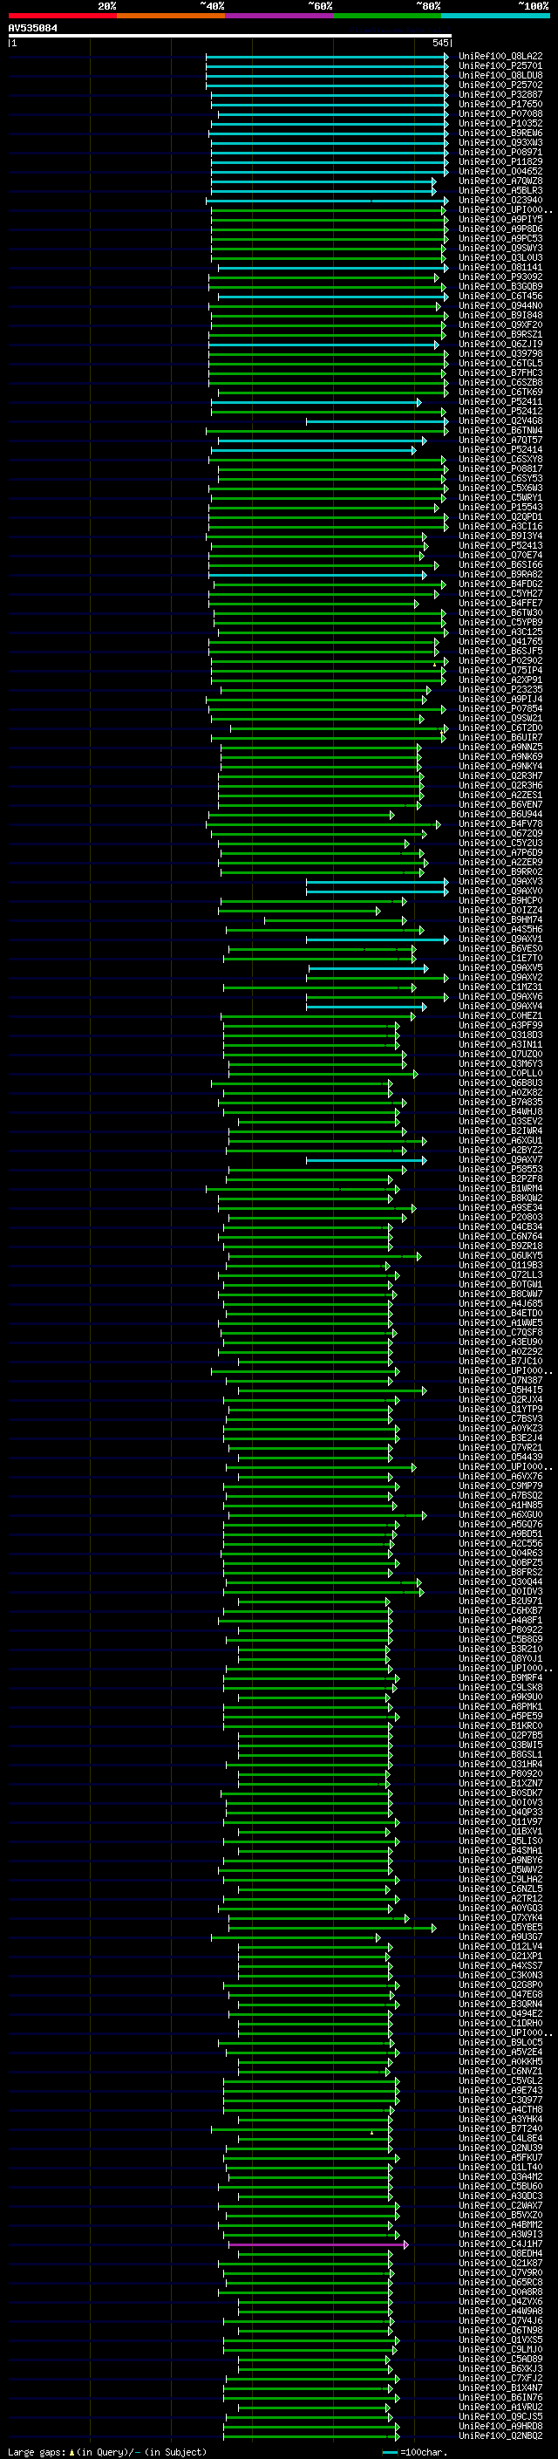Open the UniRef100_Q8LDU8 hit label
558x2459 pixels.
point(500,75)
